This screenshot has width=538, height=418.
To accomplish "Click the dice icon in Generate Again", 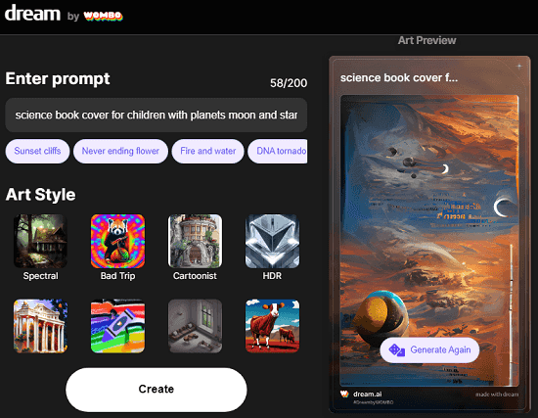I will (x=396, y=350).
